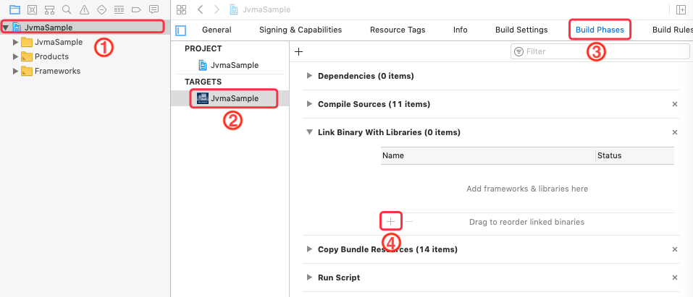This screenshot has width=693, height=297.
Task: Open the Project navigator folder icon
Action: tap(14, 9)
